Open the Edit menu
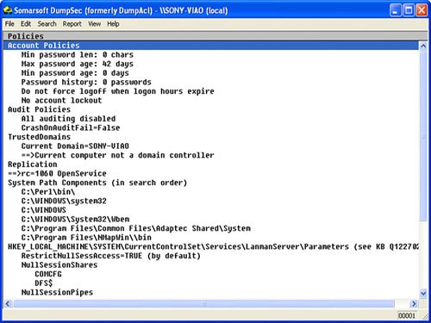The height and width of the screenshot is (323, 431). click(26, 24)
